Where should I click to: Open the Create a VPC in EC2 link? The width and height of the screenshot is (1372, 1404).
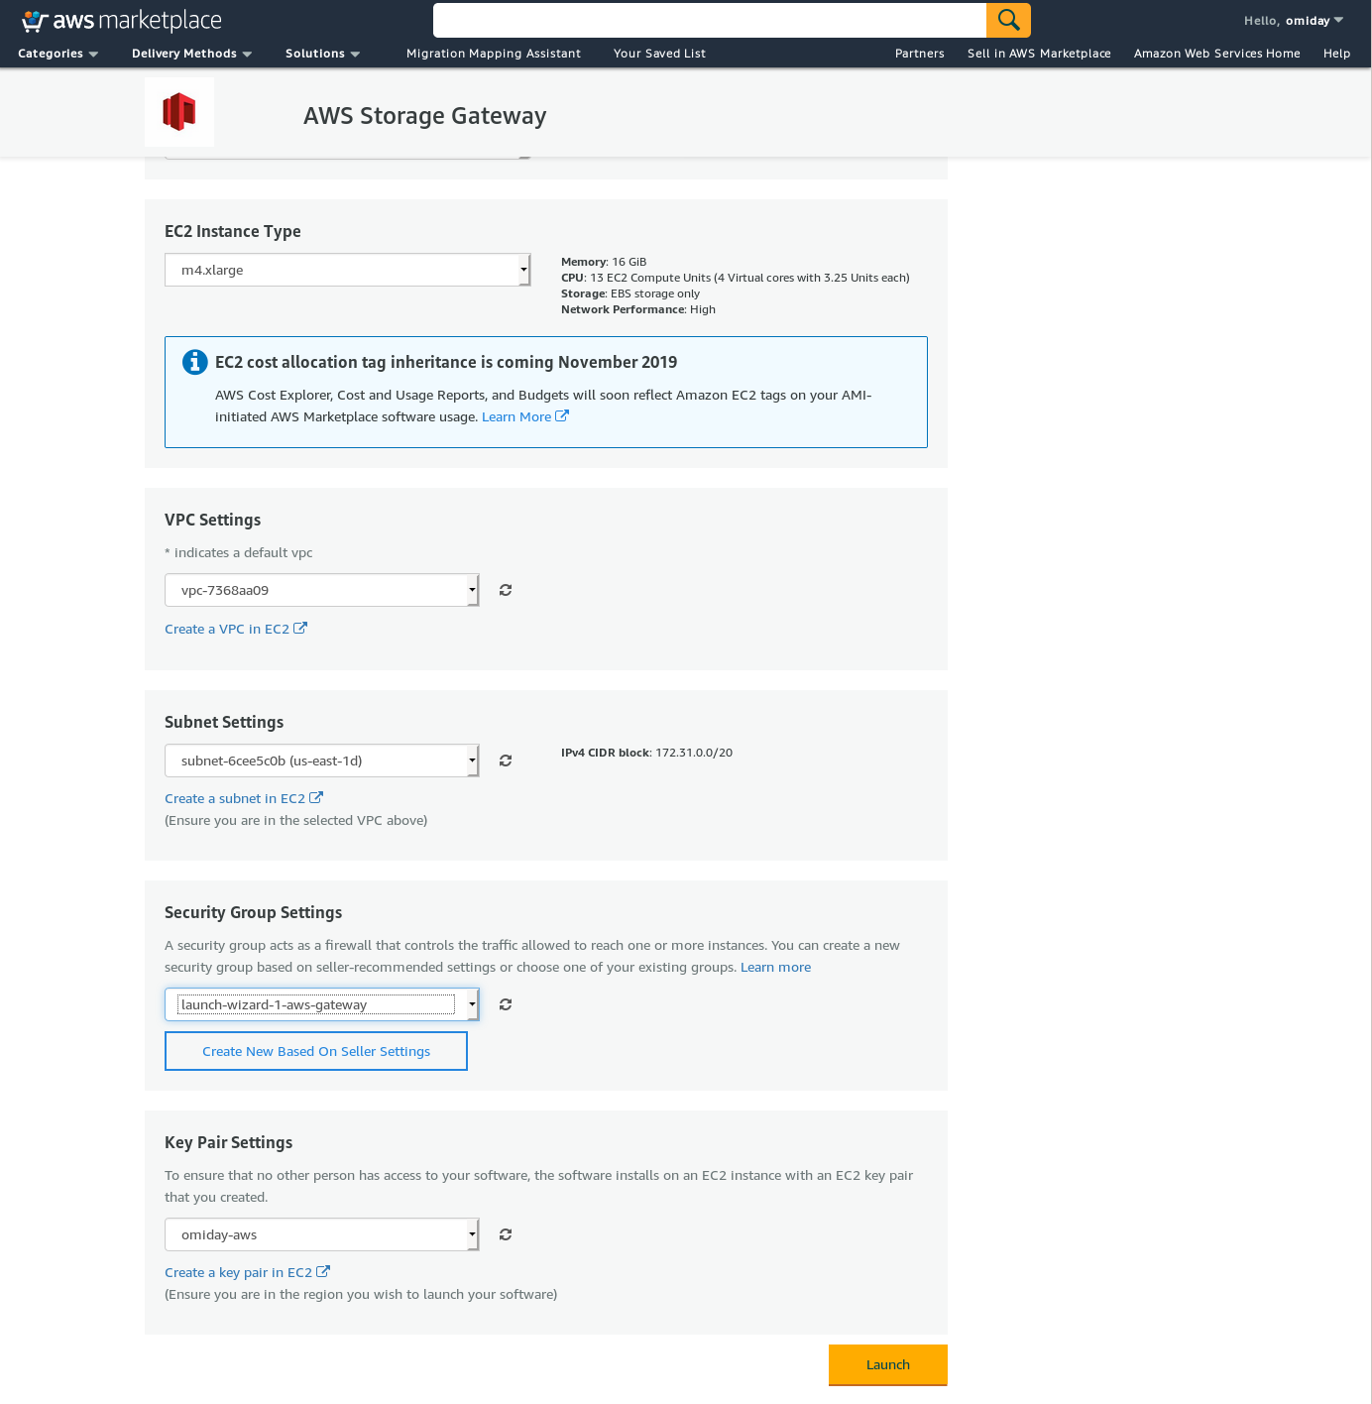coord(227,629)
